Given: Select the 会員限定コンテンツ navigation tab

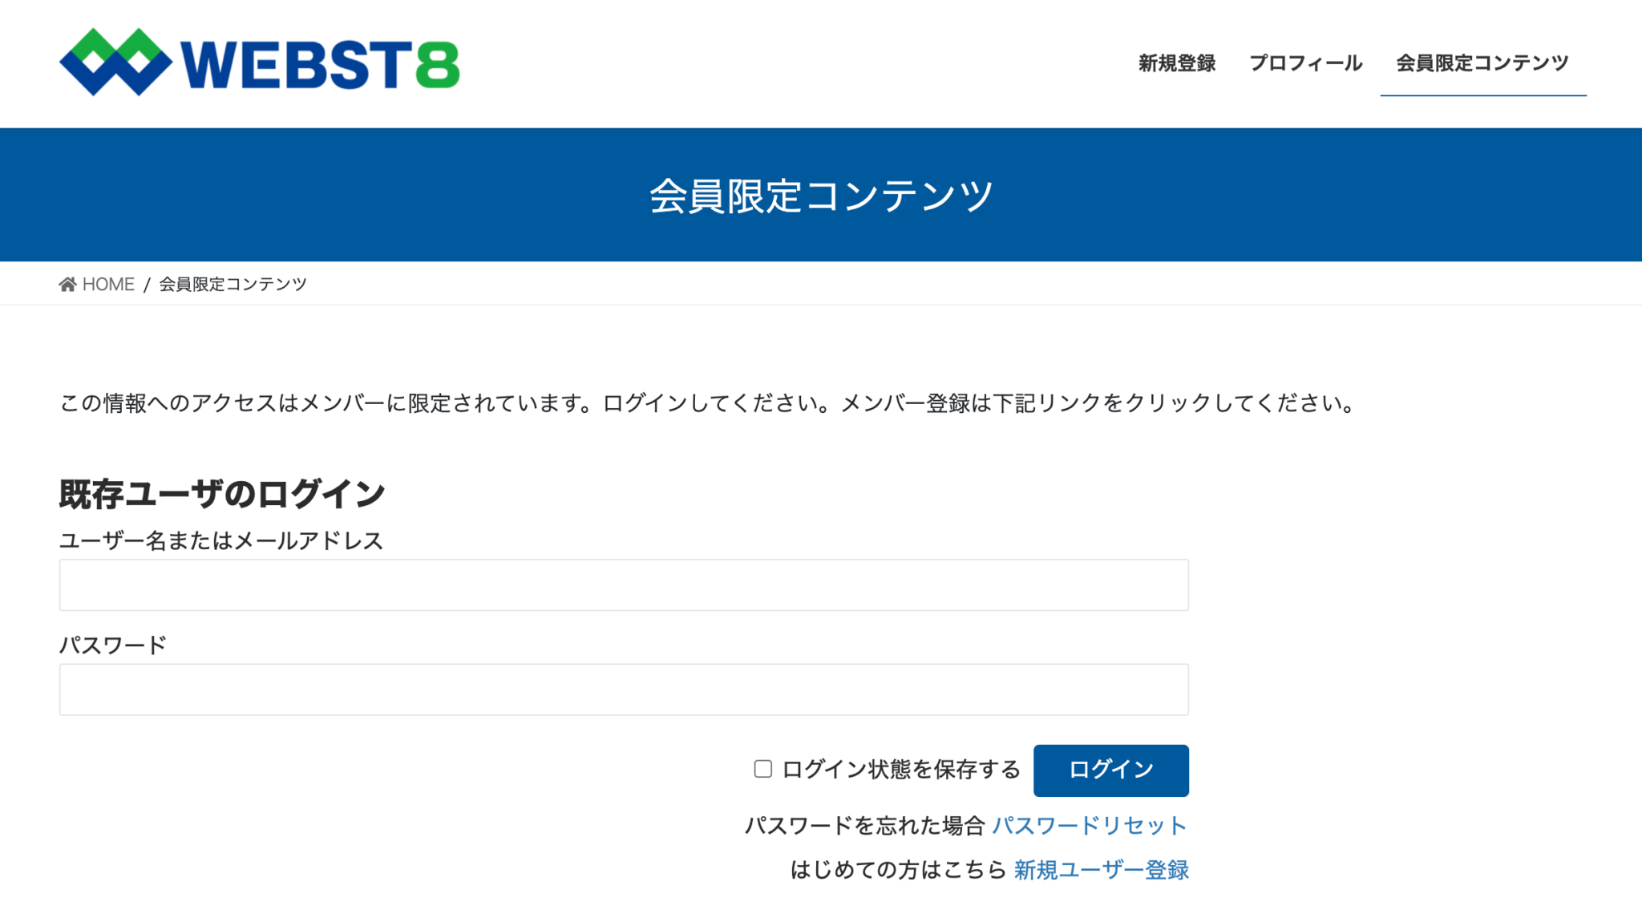Looking at the screenshot, I should (x=1482, y=63).
